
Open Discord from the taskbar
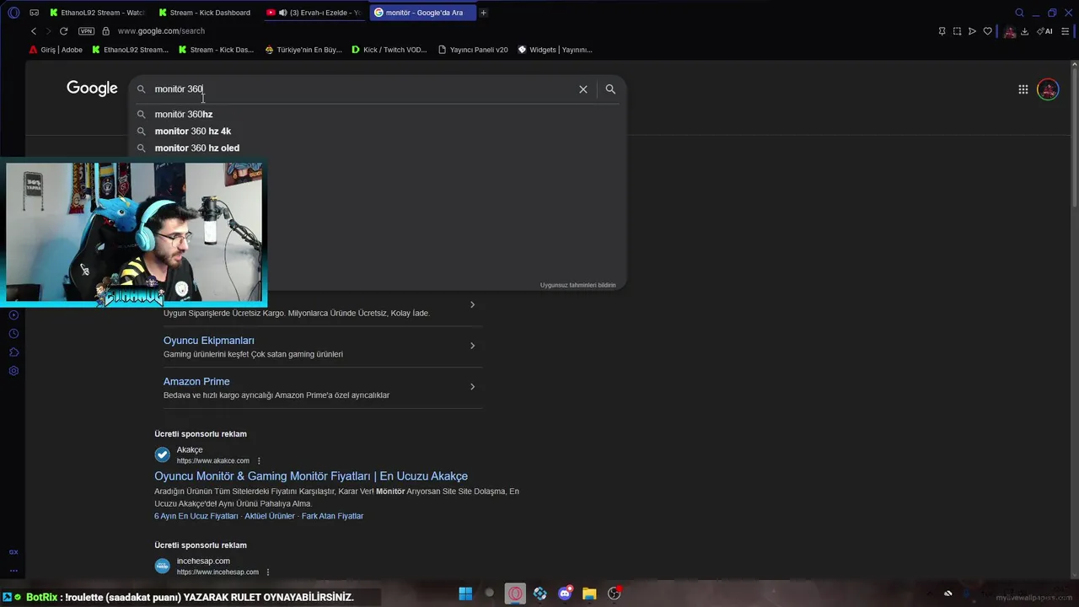565,594
